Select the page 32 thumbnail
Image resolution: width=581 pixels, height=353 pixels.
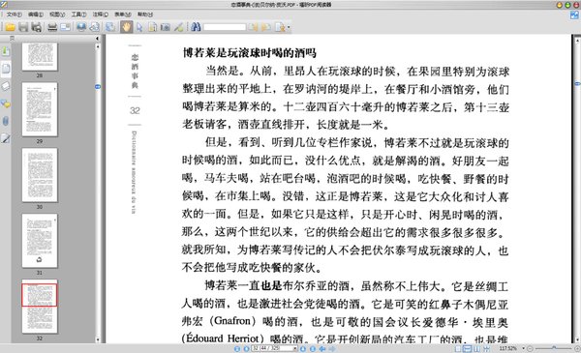tap(40, 306)
